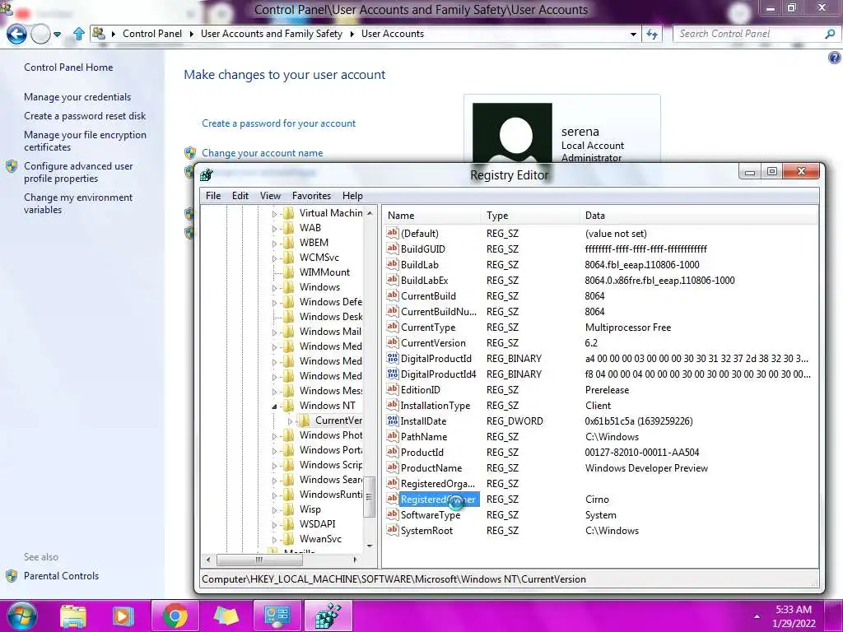Viewport: 843px width, 632px height.
Task: Click User Accounts and Family Safety breadcrumb
Action: click(272, 33)
